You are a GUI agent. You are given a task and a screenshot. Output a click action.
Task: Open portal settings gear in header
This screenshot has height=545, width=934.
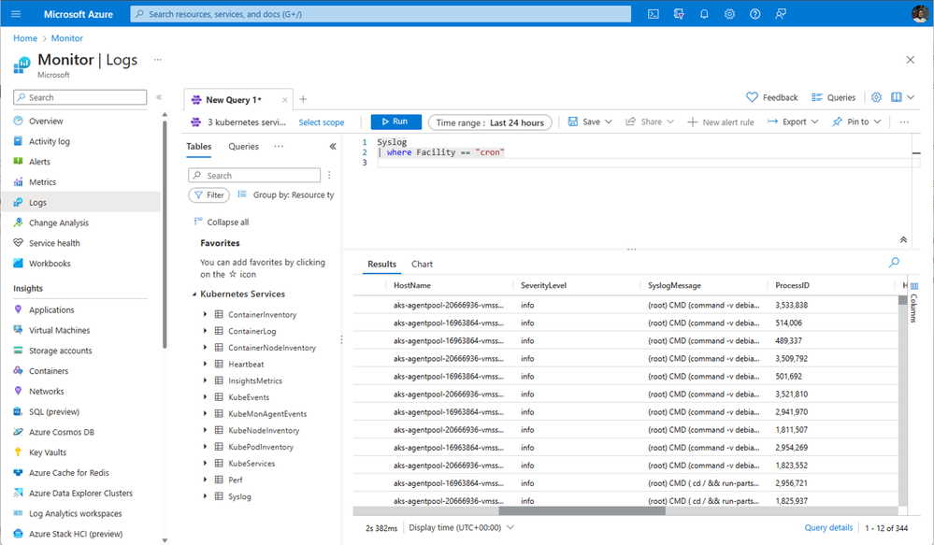(x=729, y=14)
